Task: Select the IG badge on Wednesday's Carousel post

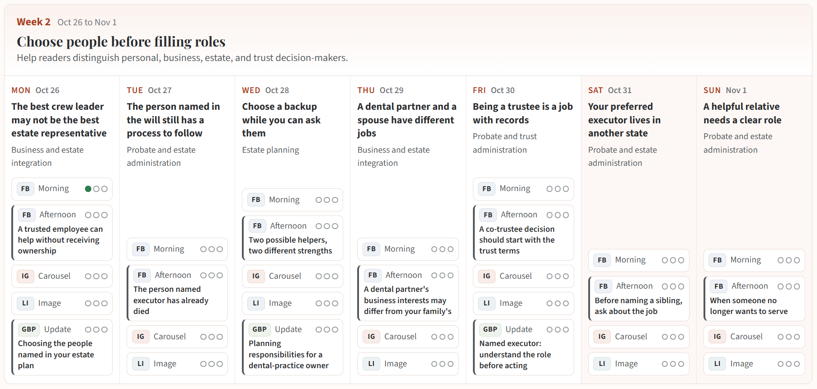Action: (x=256, y=276)
